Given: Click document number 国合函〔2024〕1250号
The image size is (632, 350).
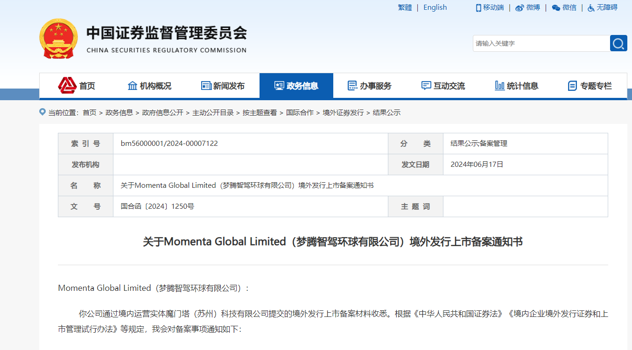Looking at the screenshot, I should pos(157,206).
